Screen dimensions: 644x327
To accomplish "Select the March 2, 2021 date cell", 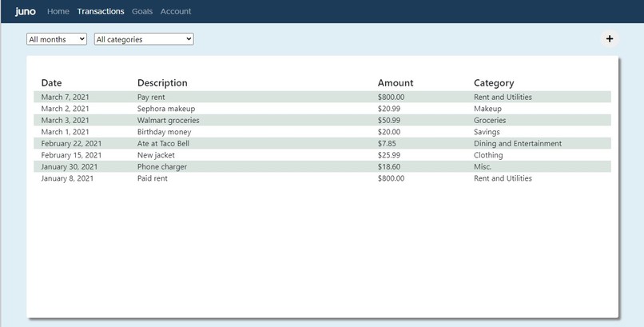I will point(65,109).
